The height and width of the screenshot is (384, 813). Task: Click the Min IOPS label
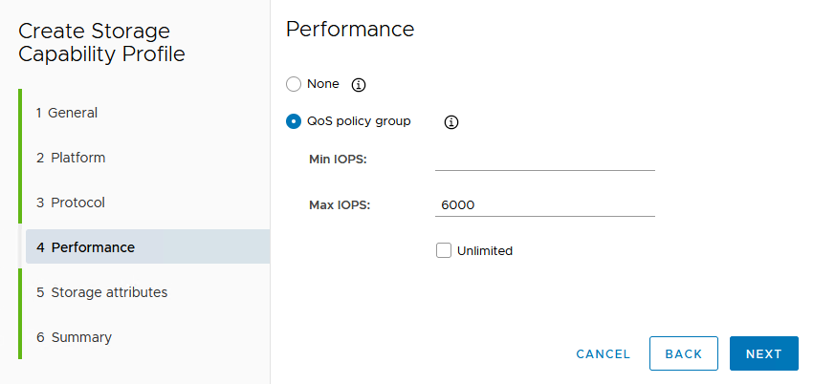click(338, 159)
